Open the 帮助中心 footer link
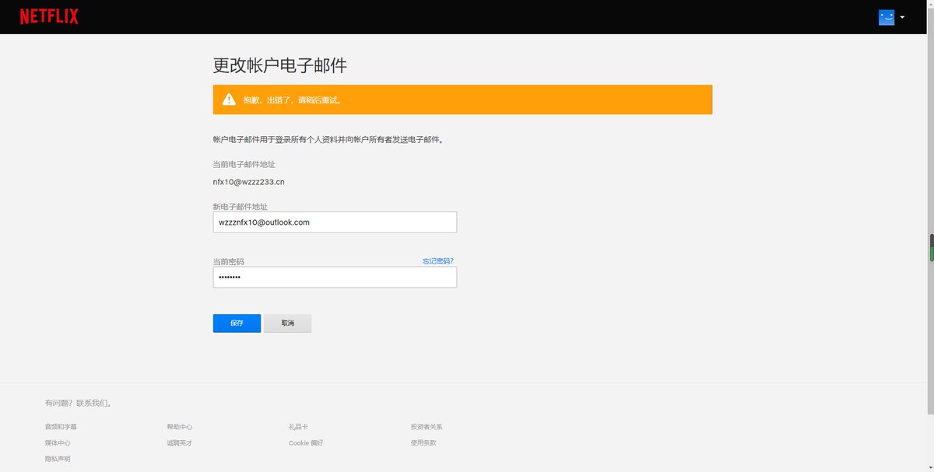This screenshot has height=472, width=934. [180, 427]
